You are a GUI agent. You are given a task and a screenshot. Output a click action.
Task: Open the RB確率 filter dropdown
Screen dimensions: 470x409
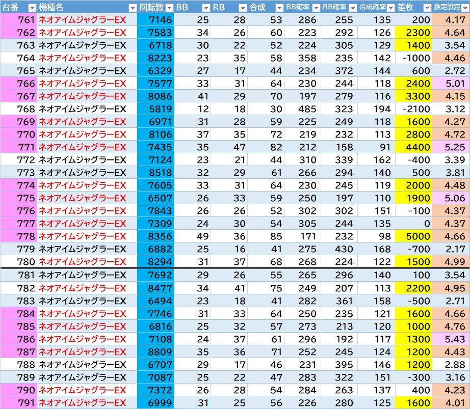tap(353, 8)
